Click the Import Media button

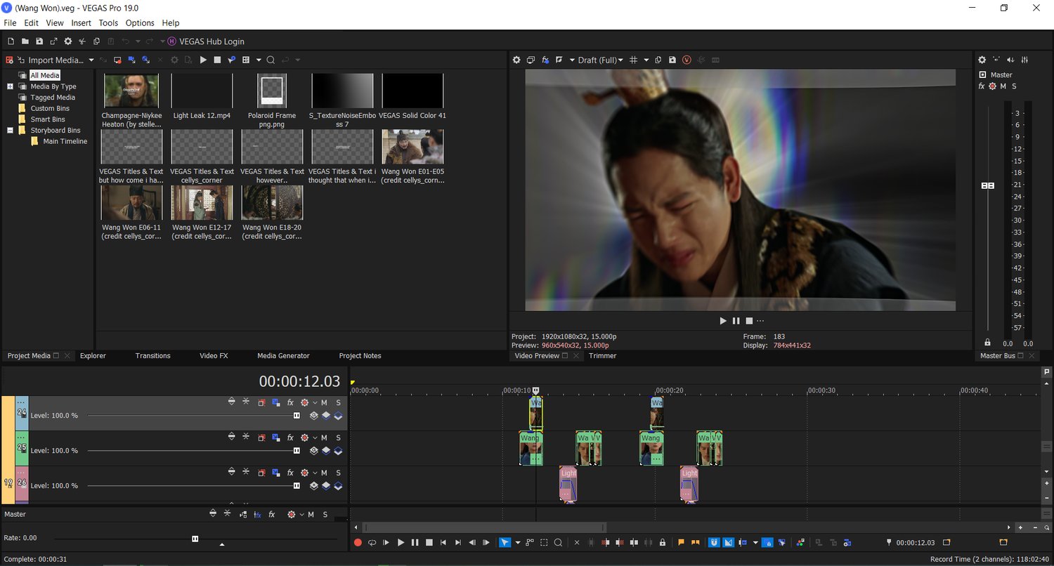[x=50, y=60]
